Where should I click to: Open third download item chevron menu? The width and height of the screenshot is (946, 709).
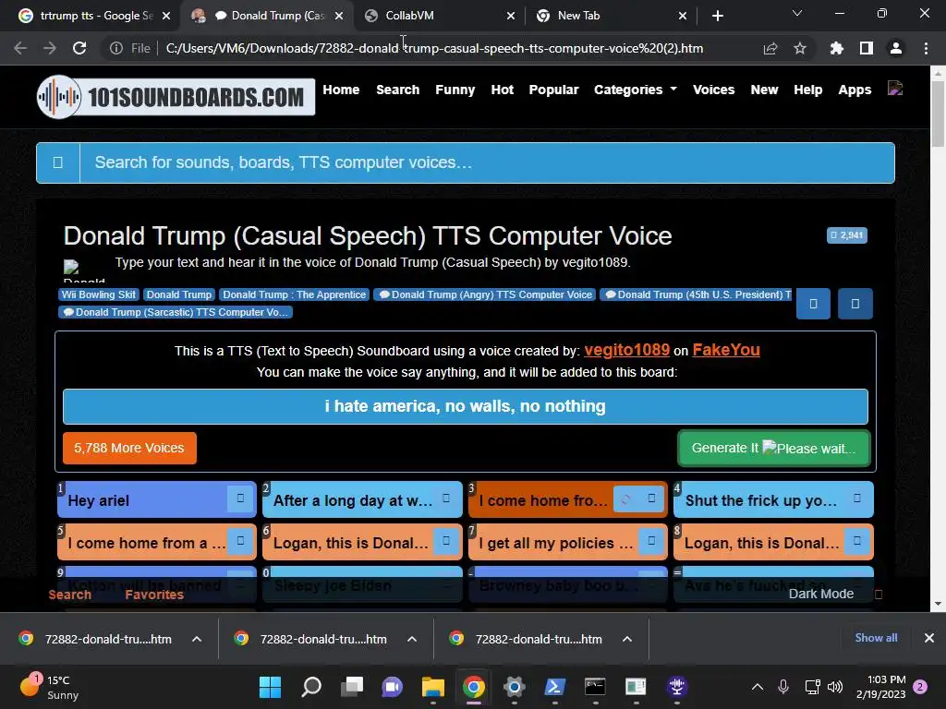pyautogui.click(x=627, y=639)
